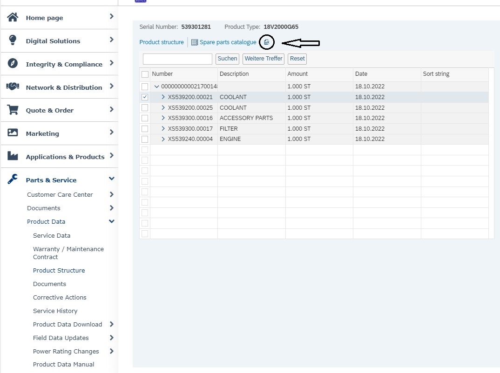Image resolution: width=500 pixels, height=373 pixels.
Task: Open Service History in sidebar
Action: coord(55,311)
